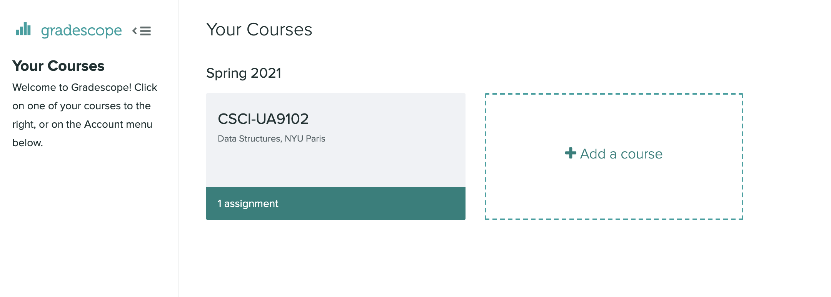The height and width of the screenshot is (297, 831).
Task: Click the 1 assignment green footer bar
Action: pyautogui.click(x=336, y=204)
